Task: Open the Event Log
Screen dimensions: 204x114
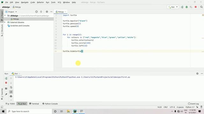Action: tap(193, 104)
